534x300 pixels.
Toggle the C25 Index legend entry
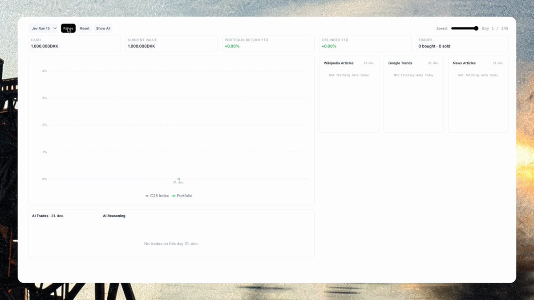pos(157,196)
